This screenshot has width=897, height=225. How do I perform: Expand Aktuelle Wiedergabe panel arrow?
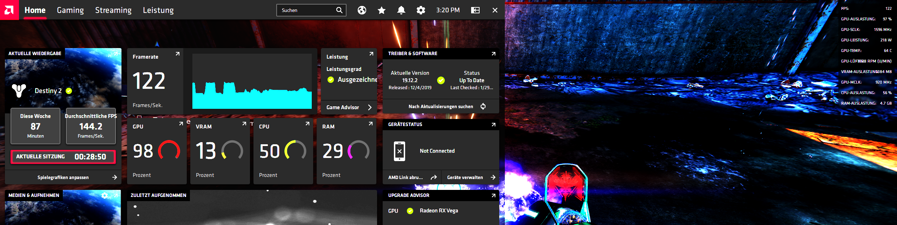[x=116, y=53]
